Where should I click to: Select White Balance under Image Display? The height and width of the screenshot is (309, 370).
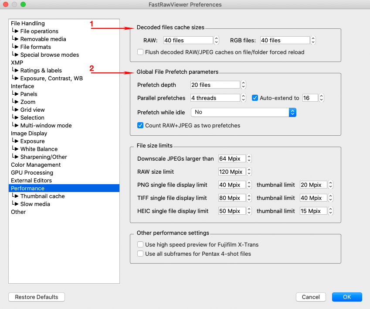[x=39, y=149]
